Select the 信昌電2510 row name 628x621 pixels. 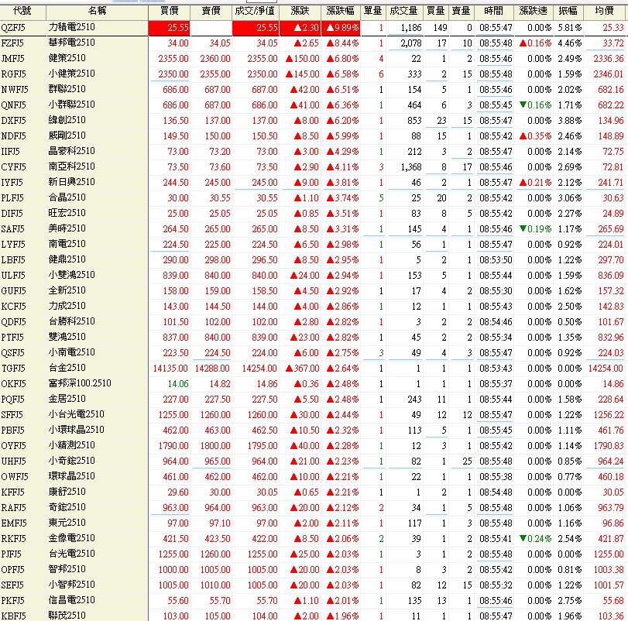click(x=70, y=600)
